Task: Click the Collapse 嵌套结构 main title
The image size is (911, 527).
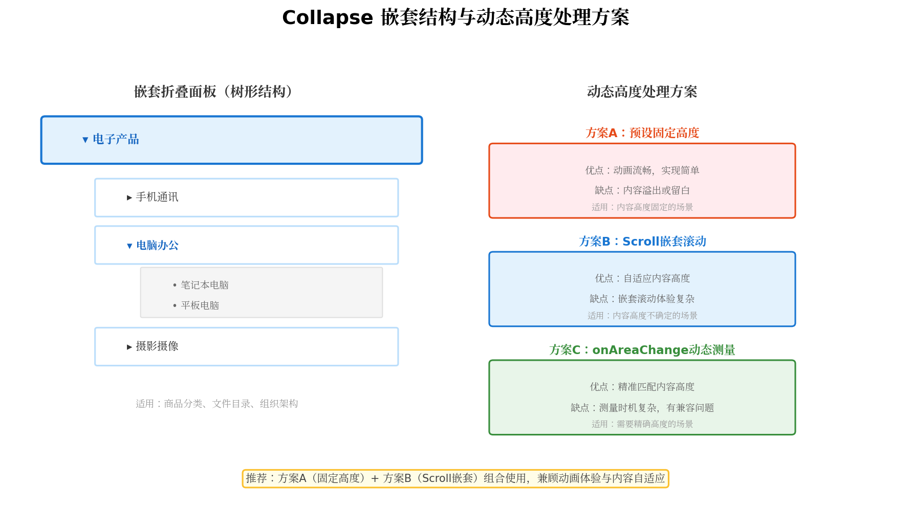Action: pyautogui.click(x=455, y=17)
